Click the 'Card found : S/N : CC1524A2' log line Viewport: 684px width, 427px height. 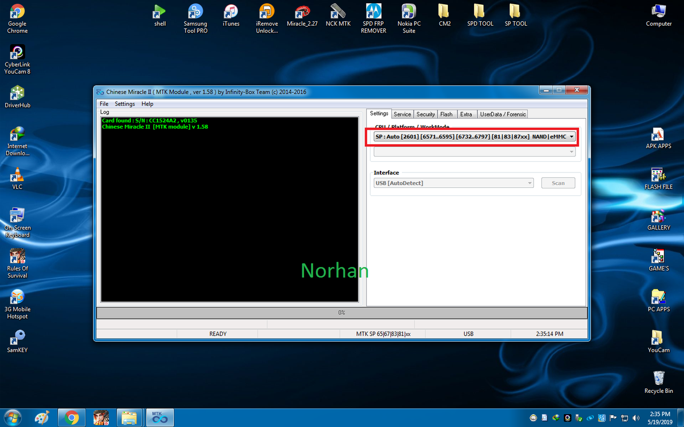[x=150, y=121]
